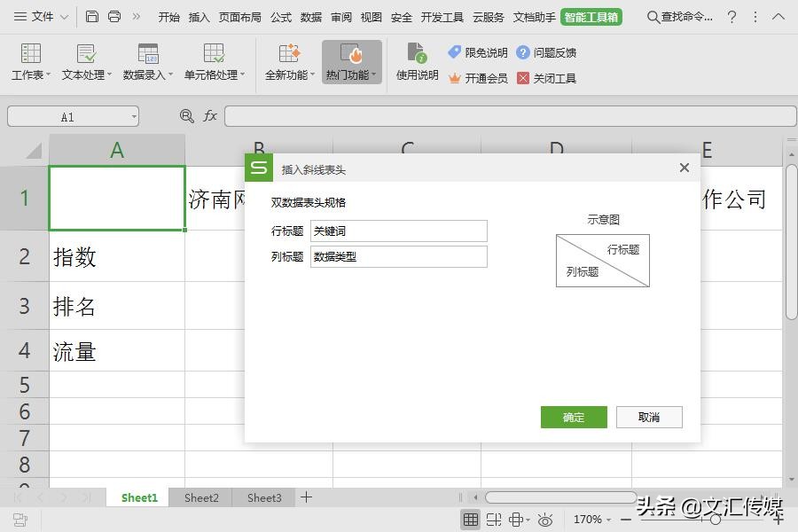Image resolution: width=798 pixels, height=532 pixels.
Task: Switch to the Sheet2 tab
Action: 200,498
